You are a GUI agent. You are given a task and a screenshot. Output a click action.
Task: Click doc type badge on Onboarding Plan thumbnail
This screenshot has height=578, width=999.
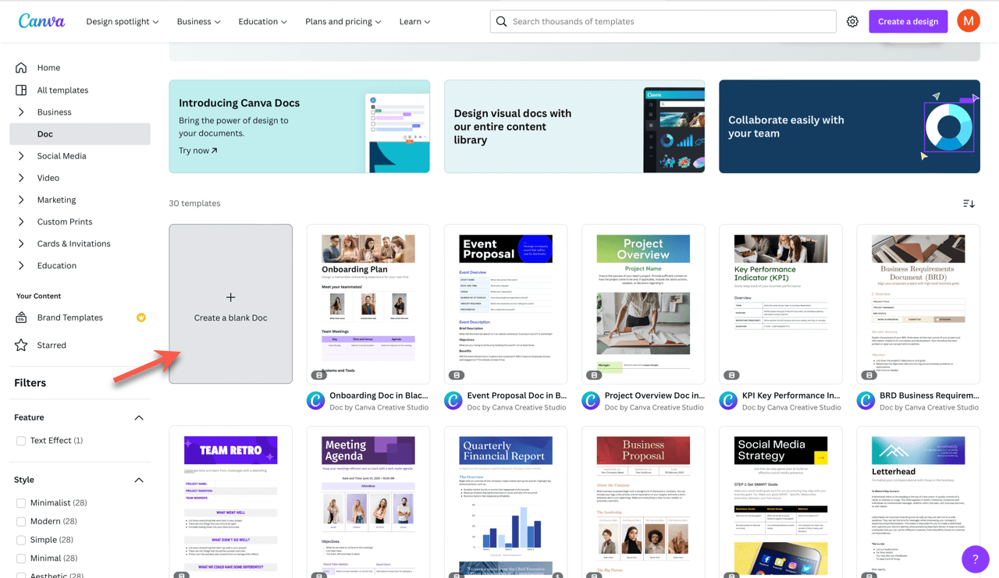pos(318,375)
